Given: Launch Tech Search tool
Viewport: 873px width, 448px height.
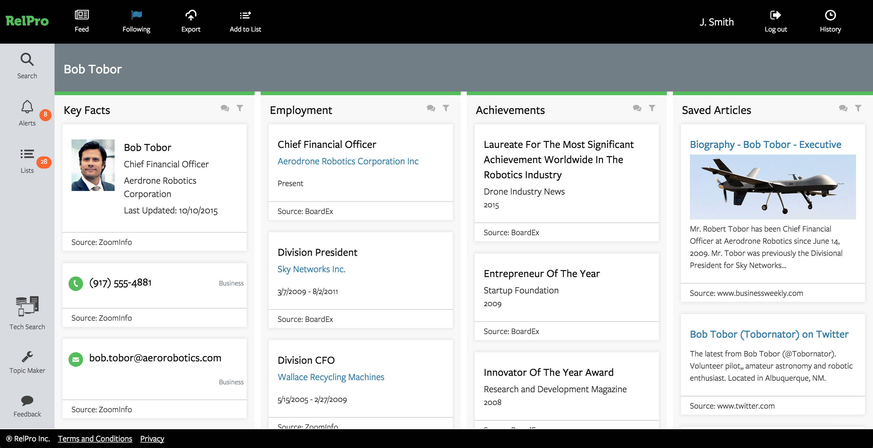Looking at the screenshot, I should click(x=27, y=312).
